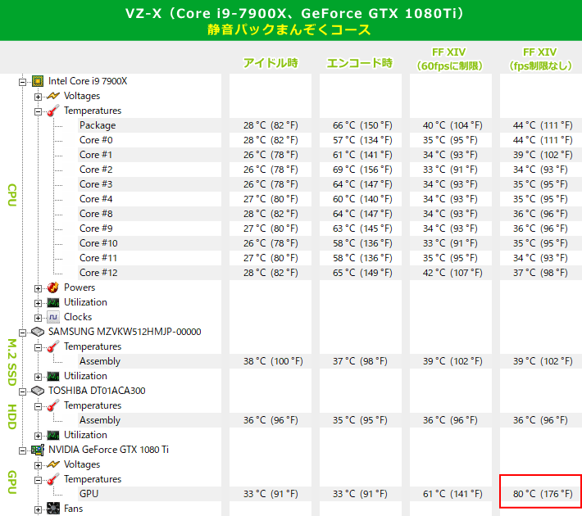
Task: Click GPU value 61 °C (141 °F)
Action: 452,494
